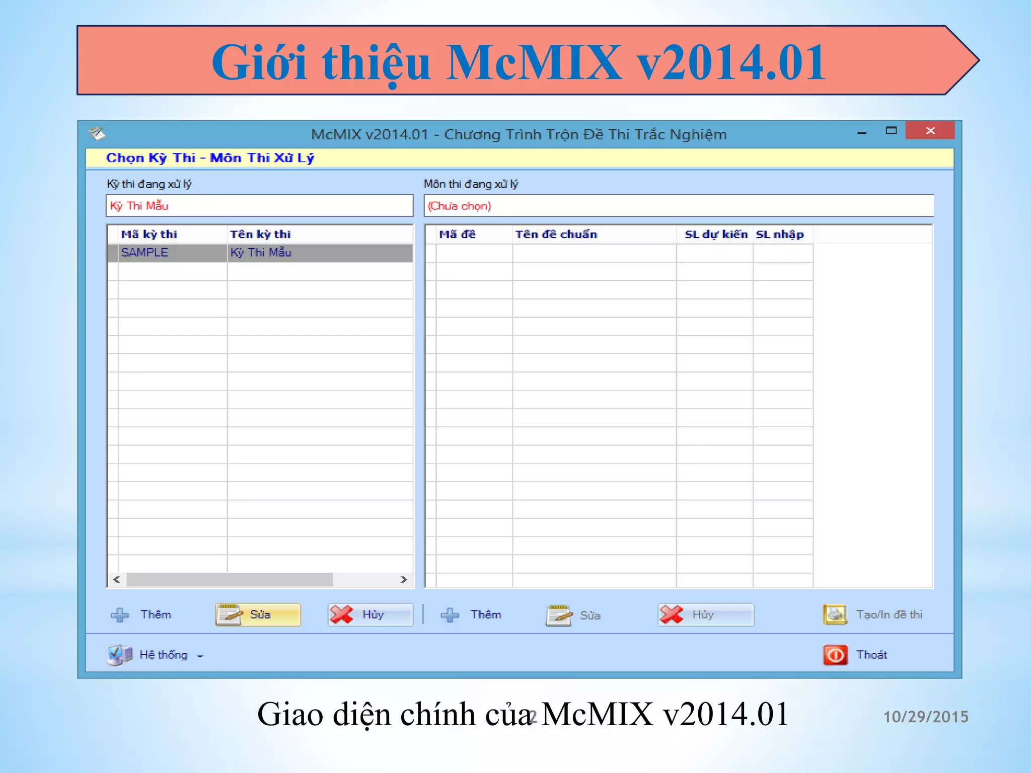Click the Môn thi đang xử lý field
The width and height of the screenshot is (1031, 773).
coord(678,206)
